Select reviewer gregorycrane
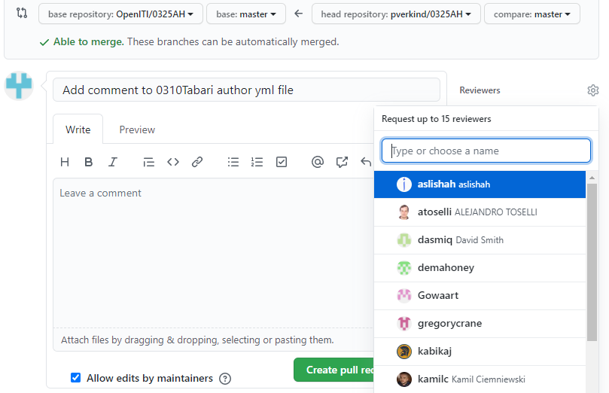 point(480,324)
